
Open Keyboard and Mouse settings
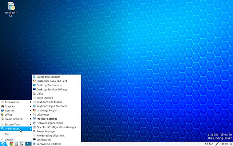click(56, 102)
